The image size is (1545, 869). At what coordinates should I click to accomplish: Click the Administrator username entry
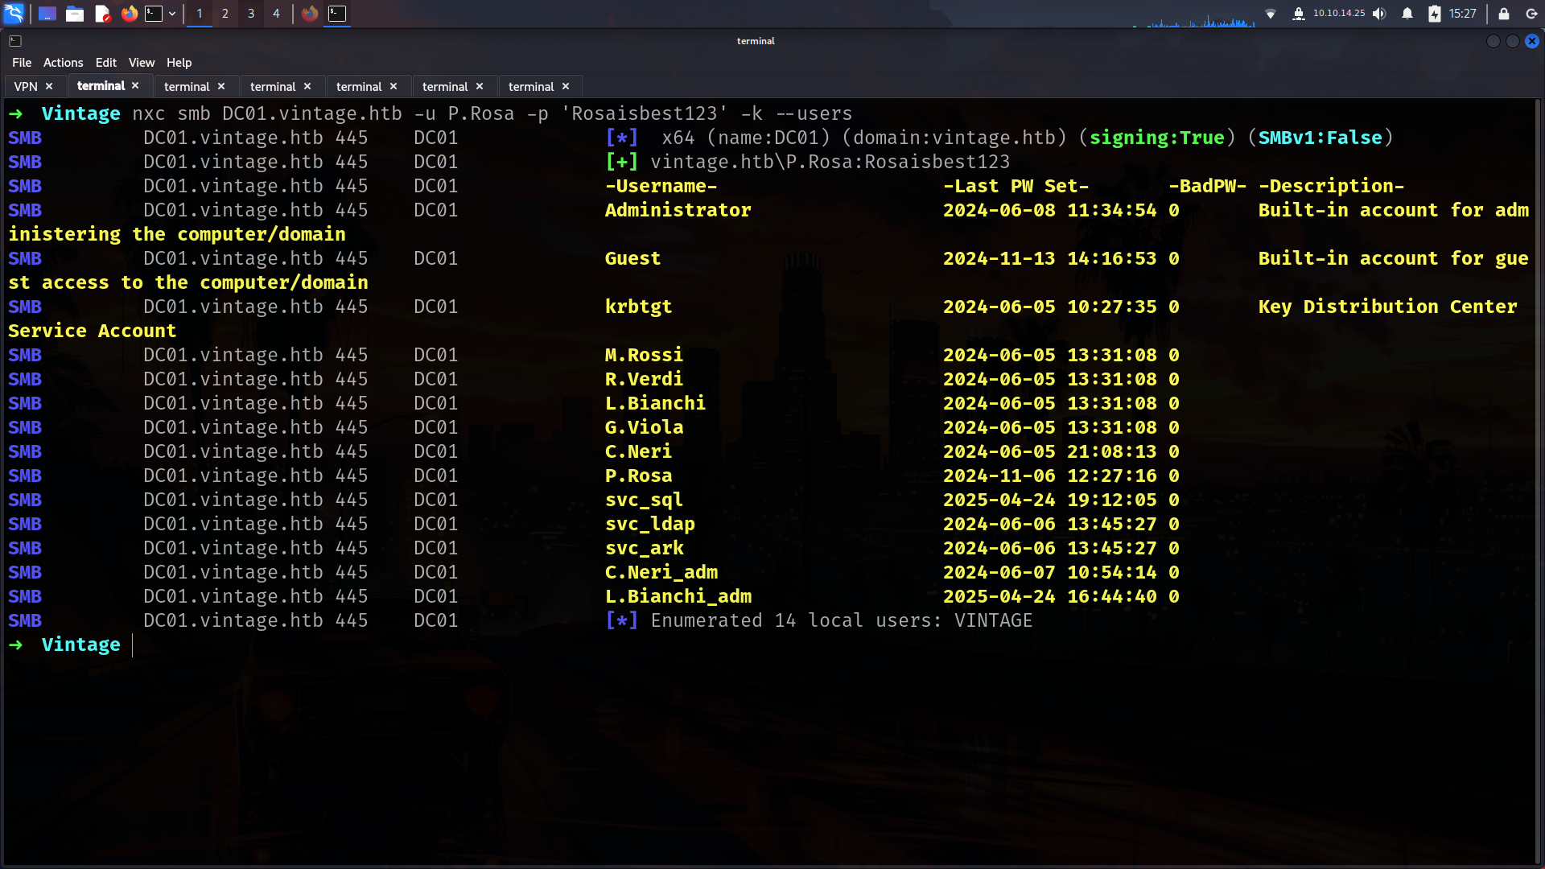click(x=678, y=210)
